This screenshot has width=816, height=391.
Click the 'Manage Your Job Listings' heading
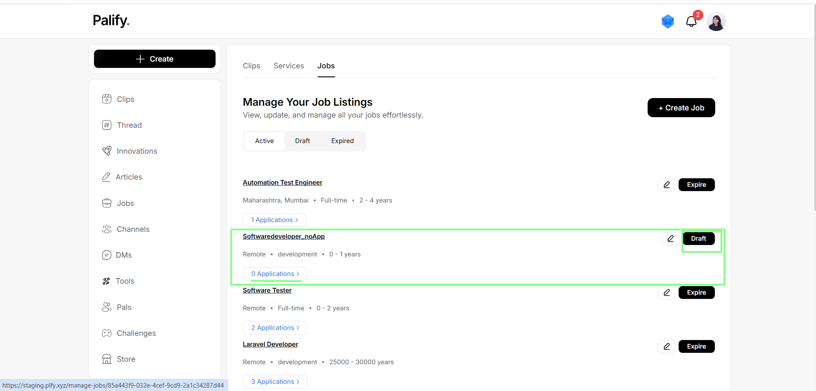307,102
